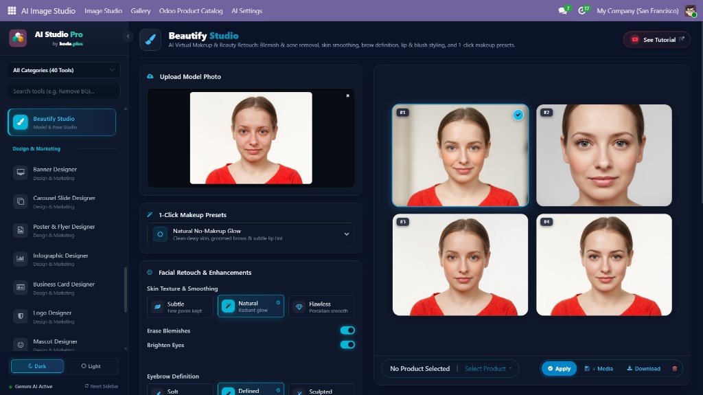Choose Sculpted eyebrow definition

(x=321, y=390)
